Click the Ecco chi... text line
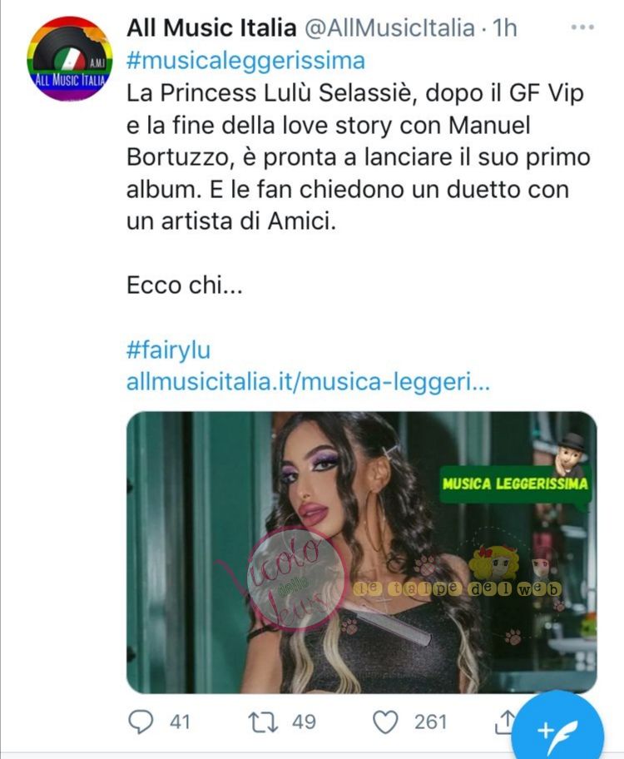 tap(185, 285)
